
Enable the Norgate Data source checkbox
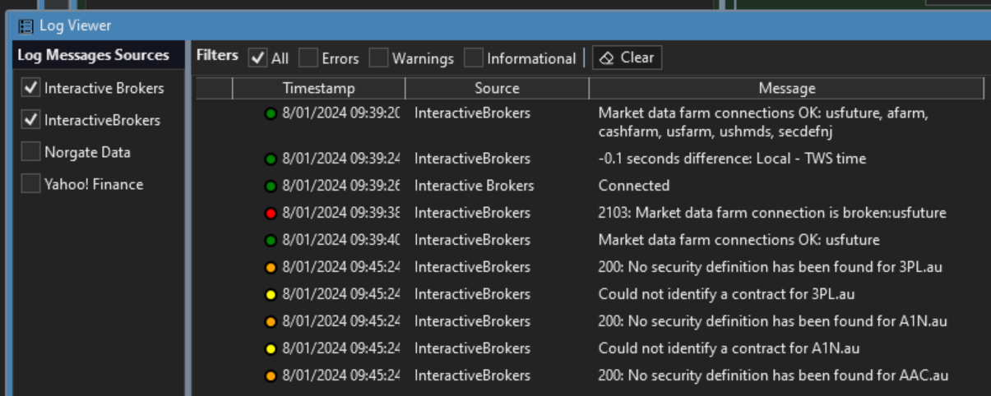click(x=30, y=152)
